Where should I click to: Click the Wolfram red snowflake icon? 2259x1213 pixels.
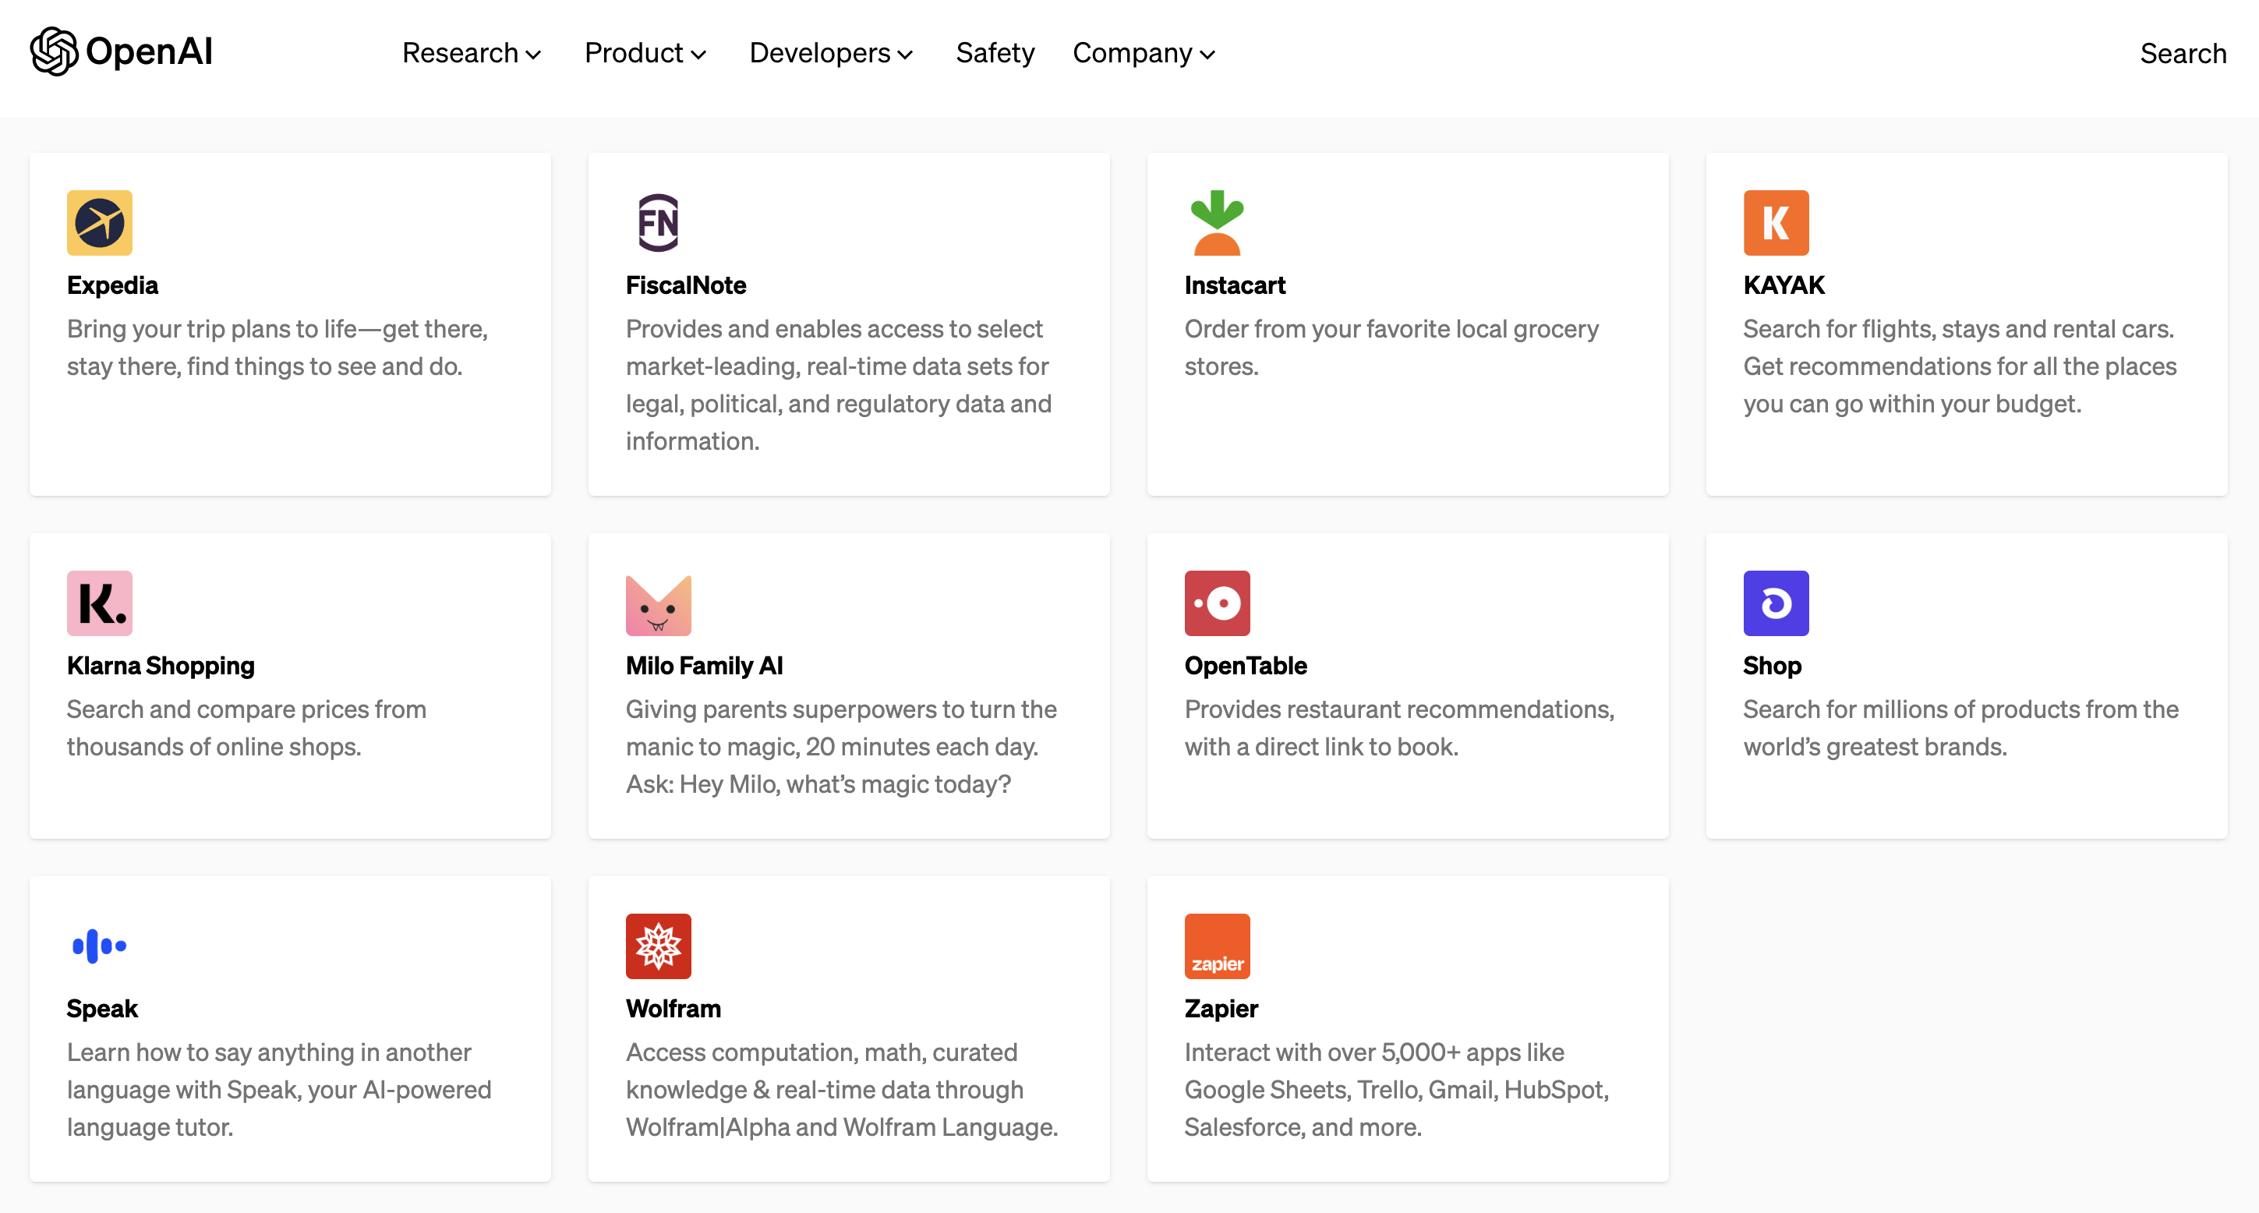tap(659, 946)
